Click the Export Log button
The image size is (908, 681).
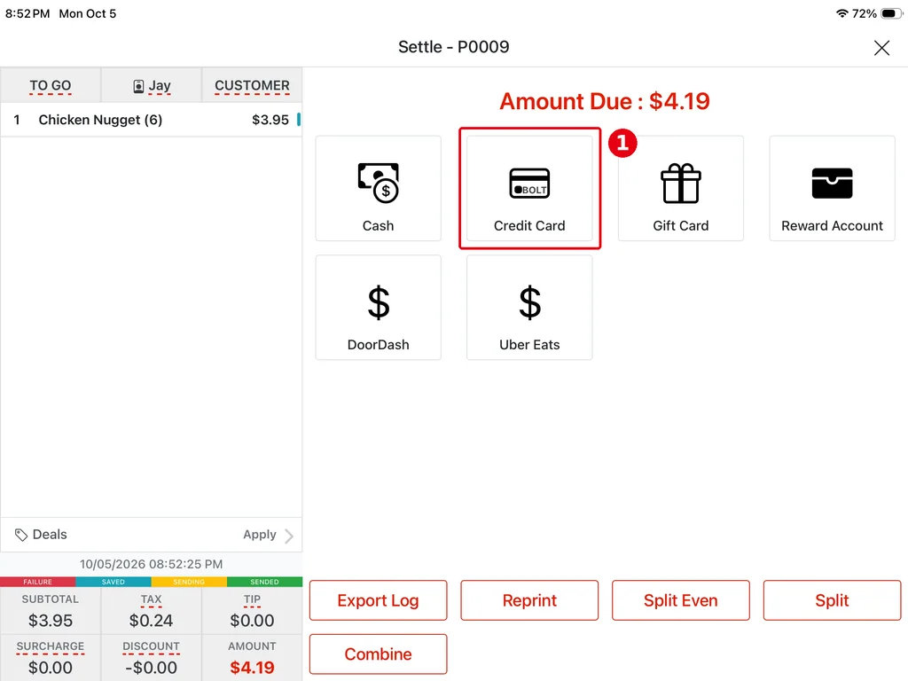coord(378,600)
